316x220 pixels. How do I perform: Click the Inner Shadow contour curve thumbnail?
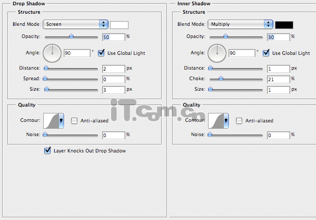tap(216, 121)
